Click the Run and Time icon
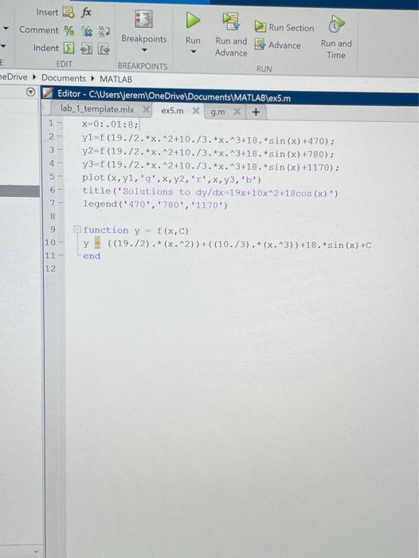This screenshot has width=419, height=558. coord(336,24)
